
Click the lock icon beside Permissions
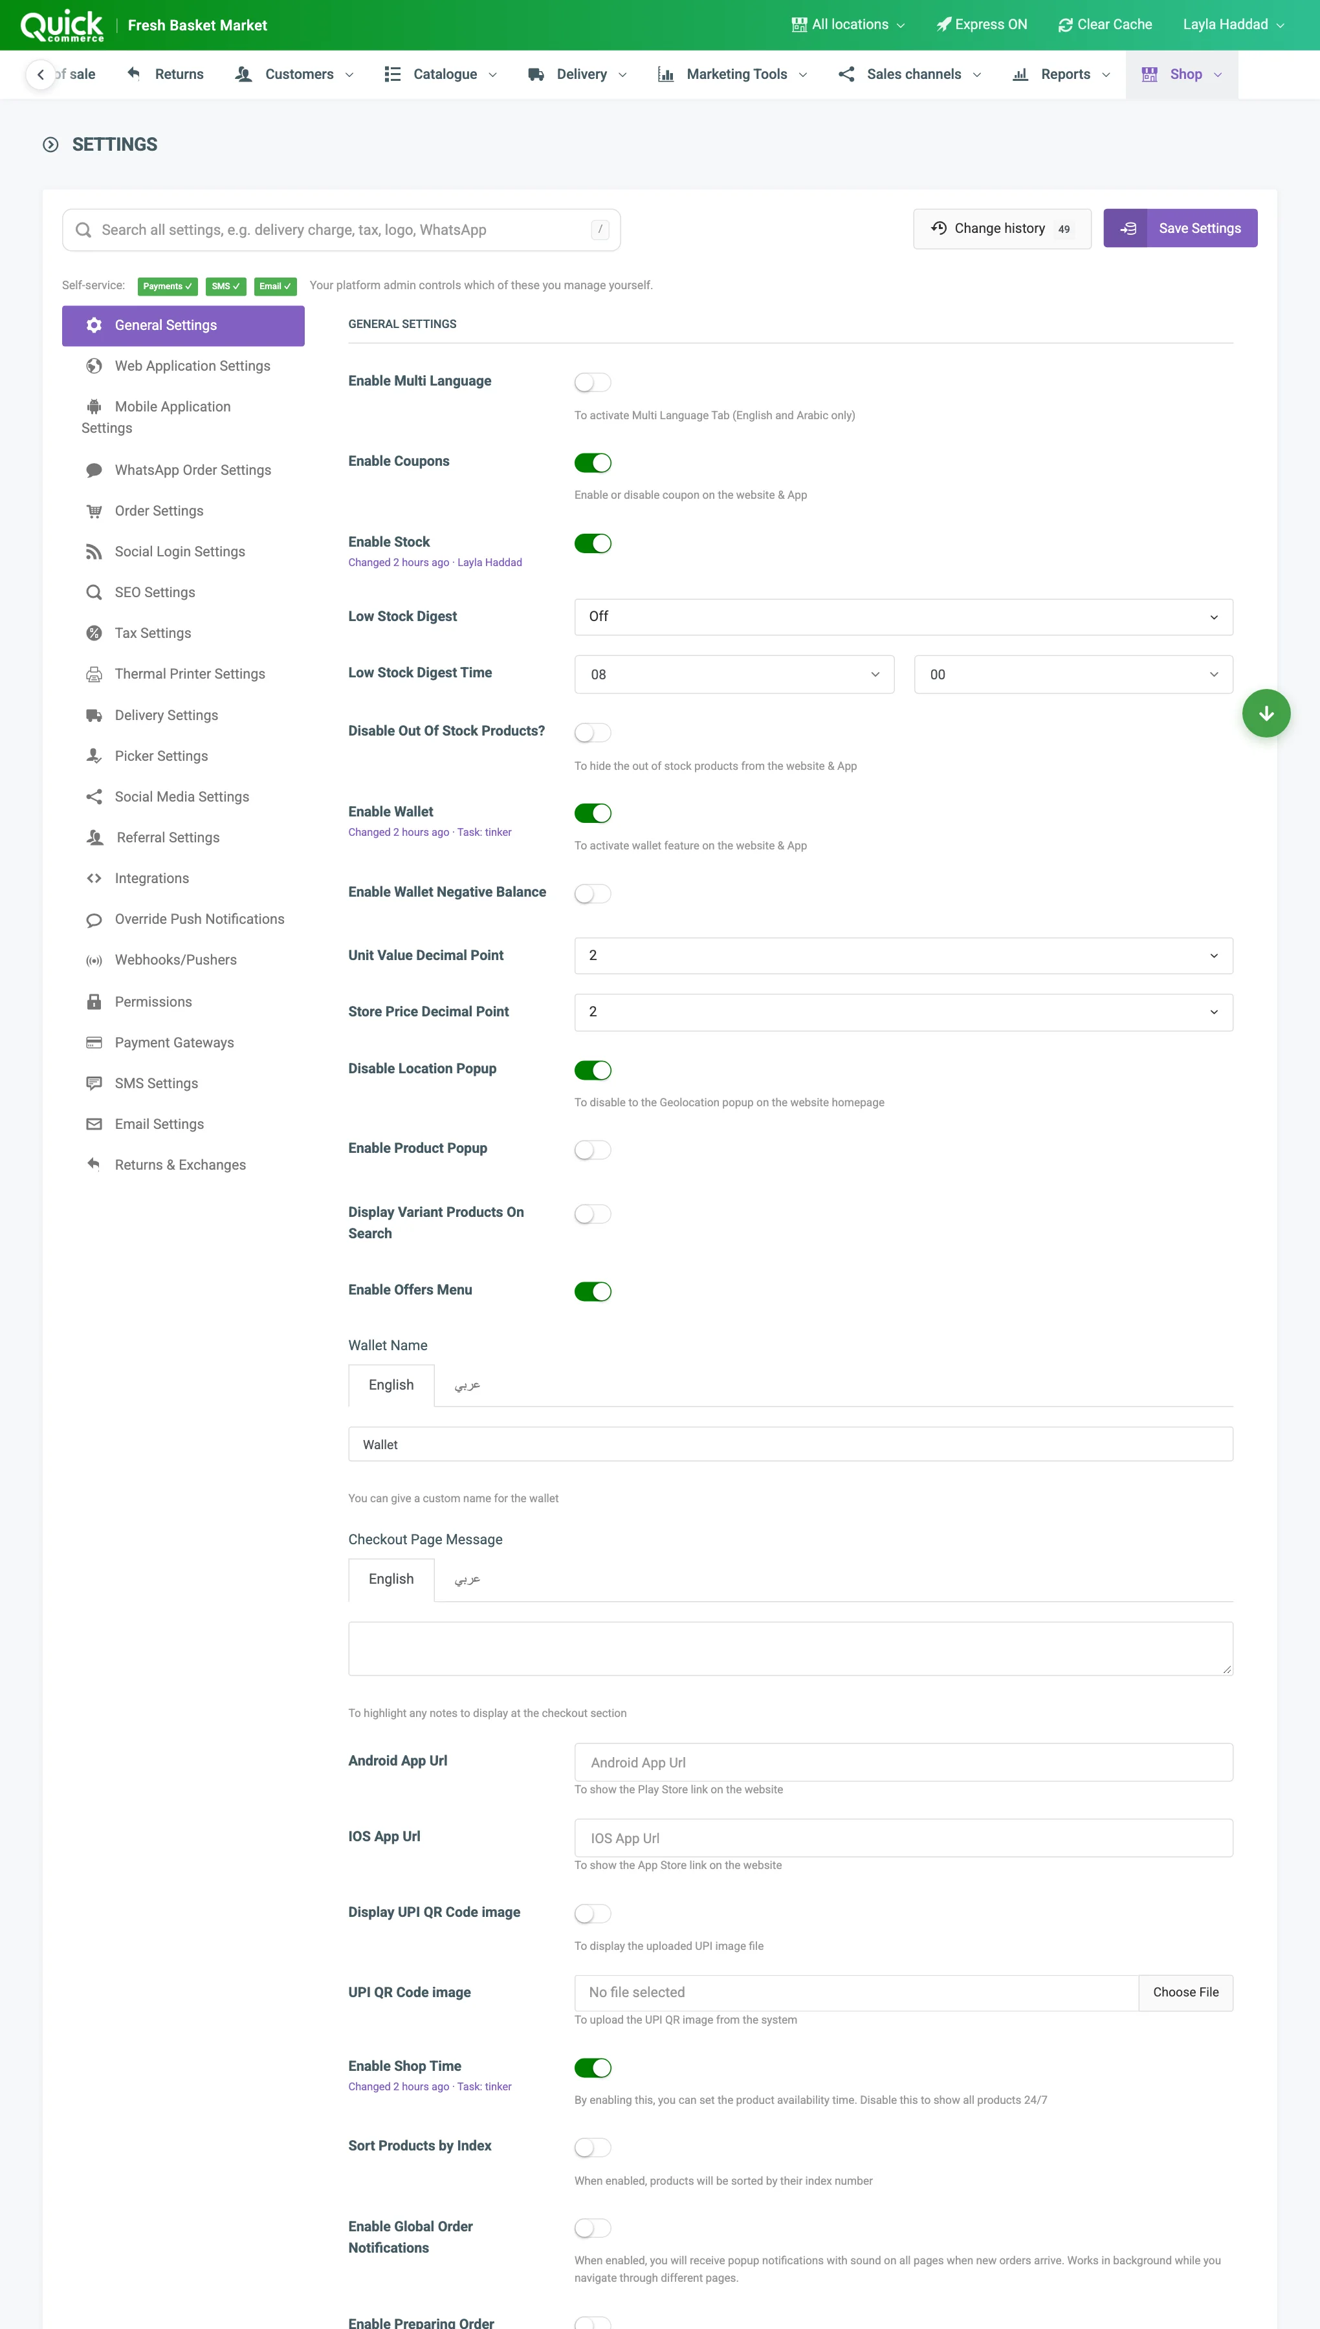[94, 1002]
